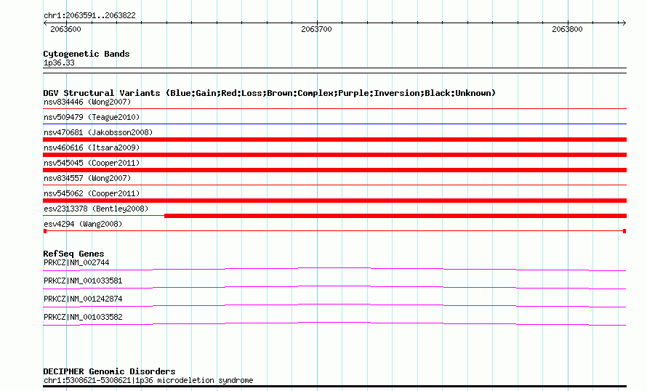Viewport: 647px width, 391px height.
Task: Open the Cytogenetic Bands track heading
Action: point(87,54)
